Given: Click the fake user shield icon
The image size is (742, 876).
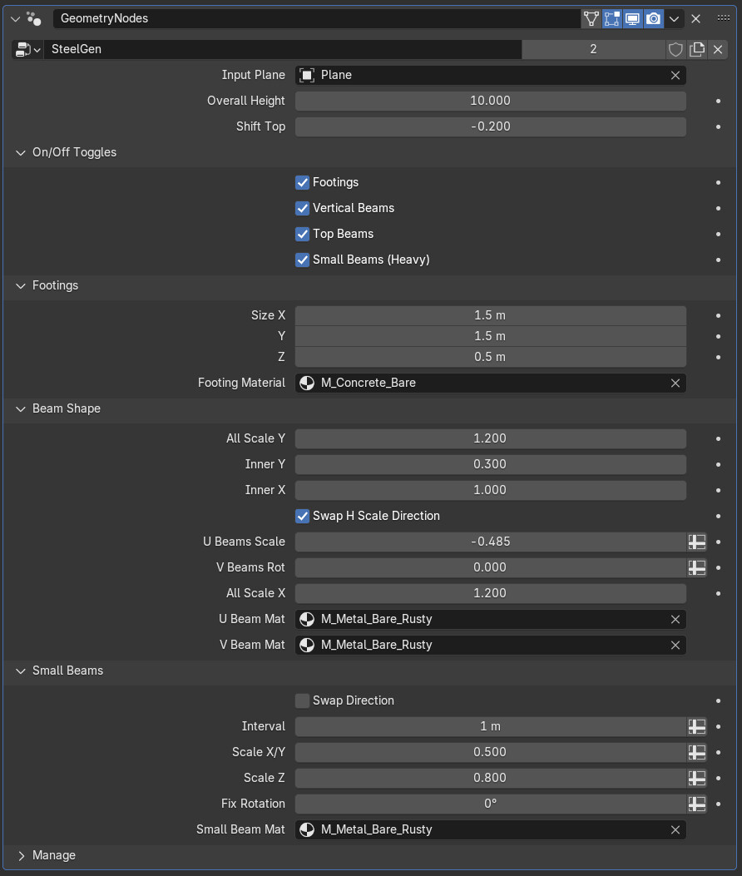Looking at the screenshot, I should (x=676, y=49).
